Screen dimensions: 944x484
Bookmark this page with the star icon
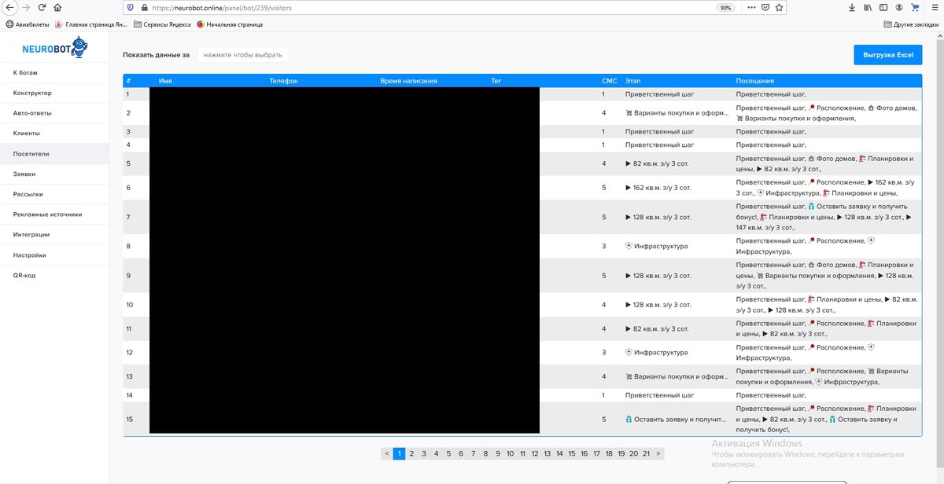[779, 7]
